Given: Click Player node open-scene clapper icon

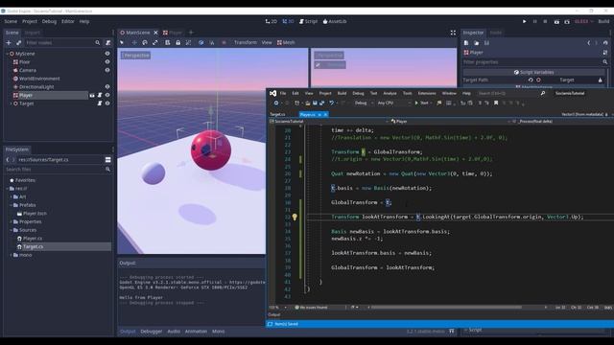Looking at the screenshot, I should click(92, 95).
